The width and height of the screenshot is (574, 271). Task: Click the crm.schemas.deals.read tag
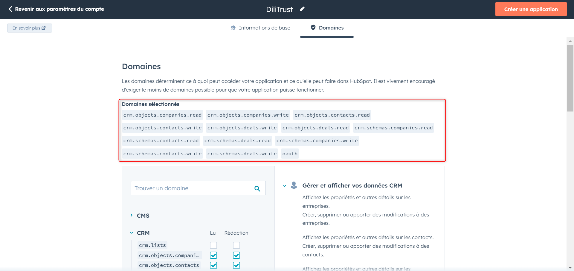click(237, 141)
